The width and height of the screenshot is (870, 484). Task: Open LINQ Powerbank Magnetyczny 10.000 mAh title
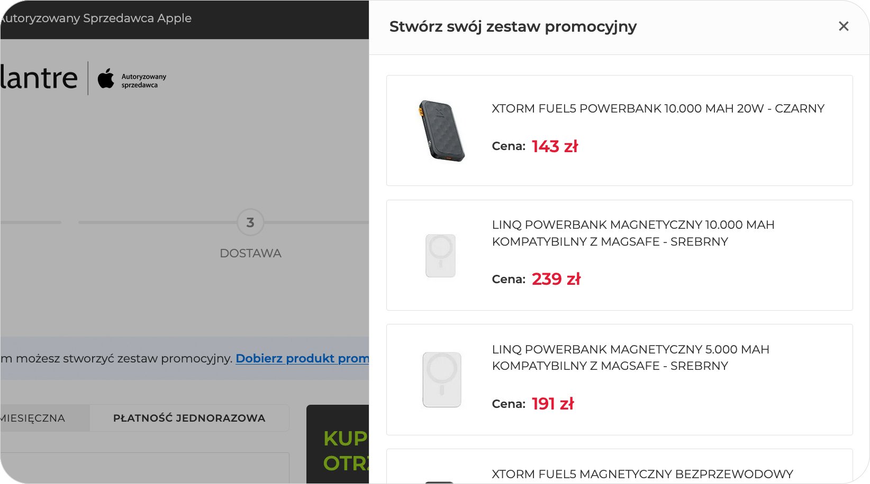[x=633, y=233]
